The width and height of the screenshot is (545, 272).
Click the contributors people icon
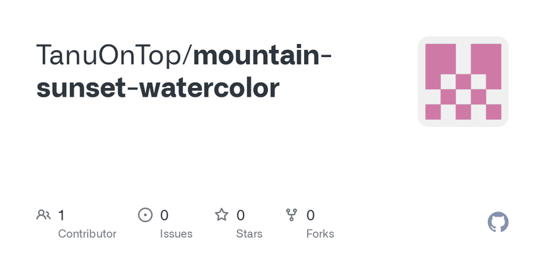tap(43, 214)
